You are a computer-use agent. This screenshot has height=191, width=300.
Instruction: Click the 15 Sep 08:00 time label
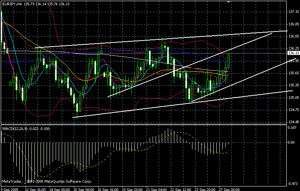coord(84,189)
